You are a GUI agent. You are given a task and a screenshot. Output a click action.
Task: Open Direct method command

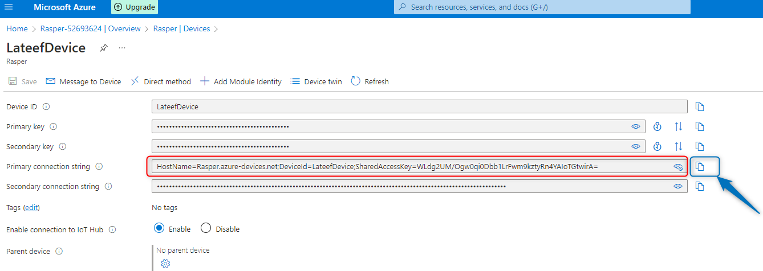click(x=161, y=81)
